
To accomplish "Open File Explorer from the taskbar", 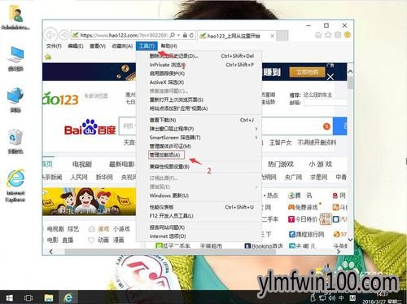I will point(49,297).
